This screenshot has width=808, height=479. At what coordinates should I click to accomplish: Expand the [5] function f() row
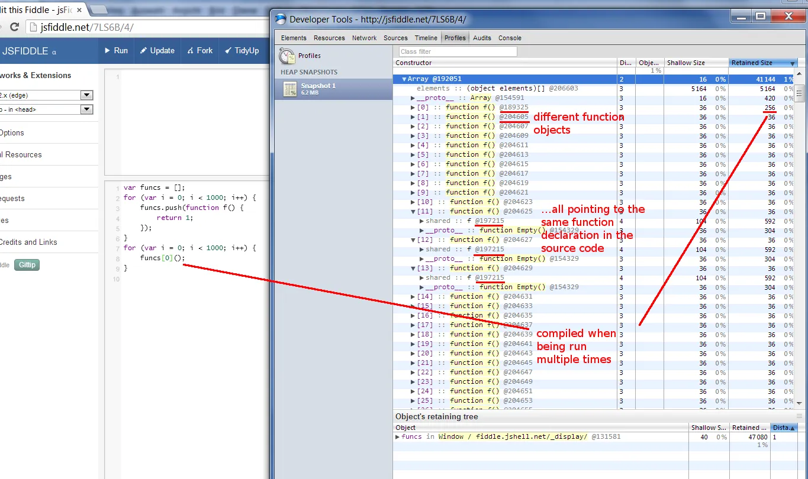pyautogui.click(x=413, y=155)
